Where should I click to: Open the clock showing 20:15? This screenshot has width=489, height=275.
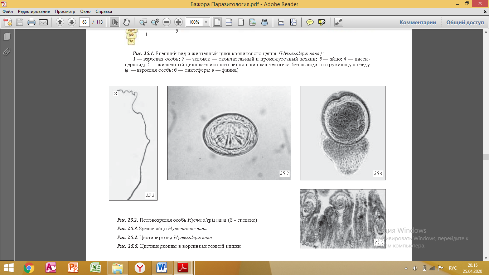click(473, 267)
